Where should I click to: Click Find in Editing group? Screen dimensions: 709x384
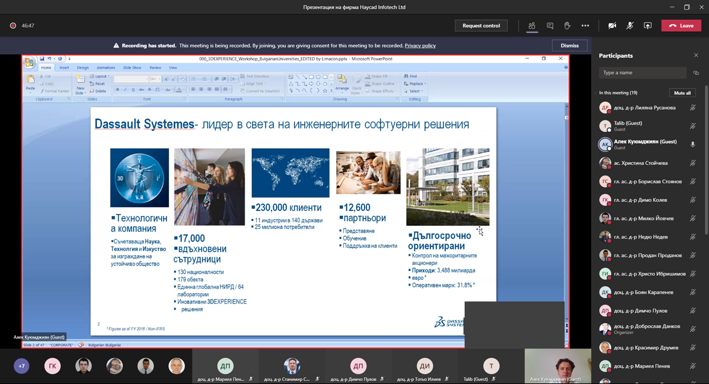click(410, 76)
